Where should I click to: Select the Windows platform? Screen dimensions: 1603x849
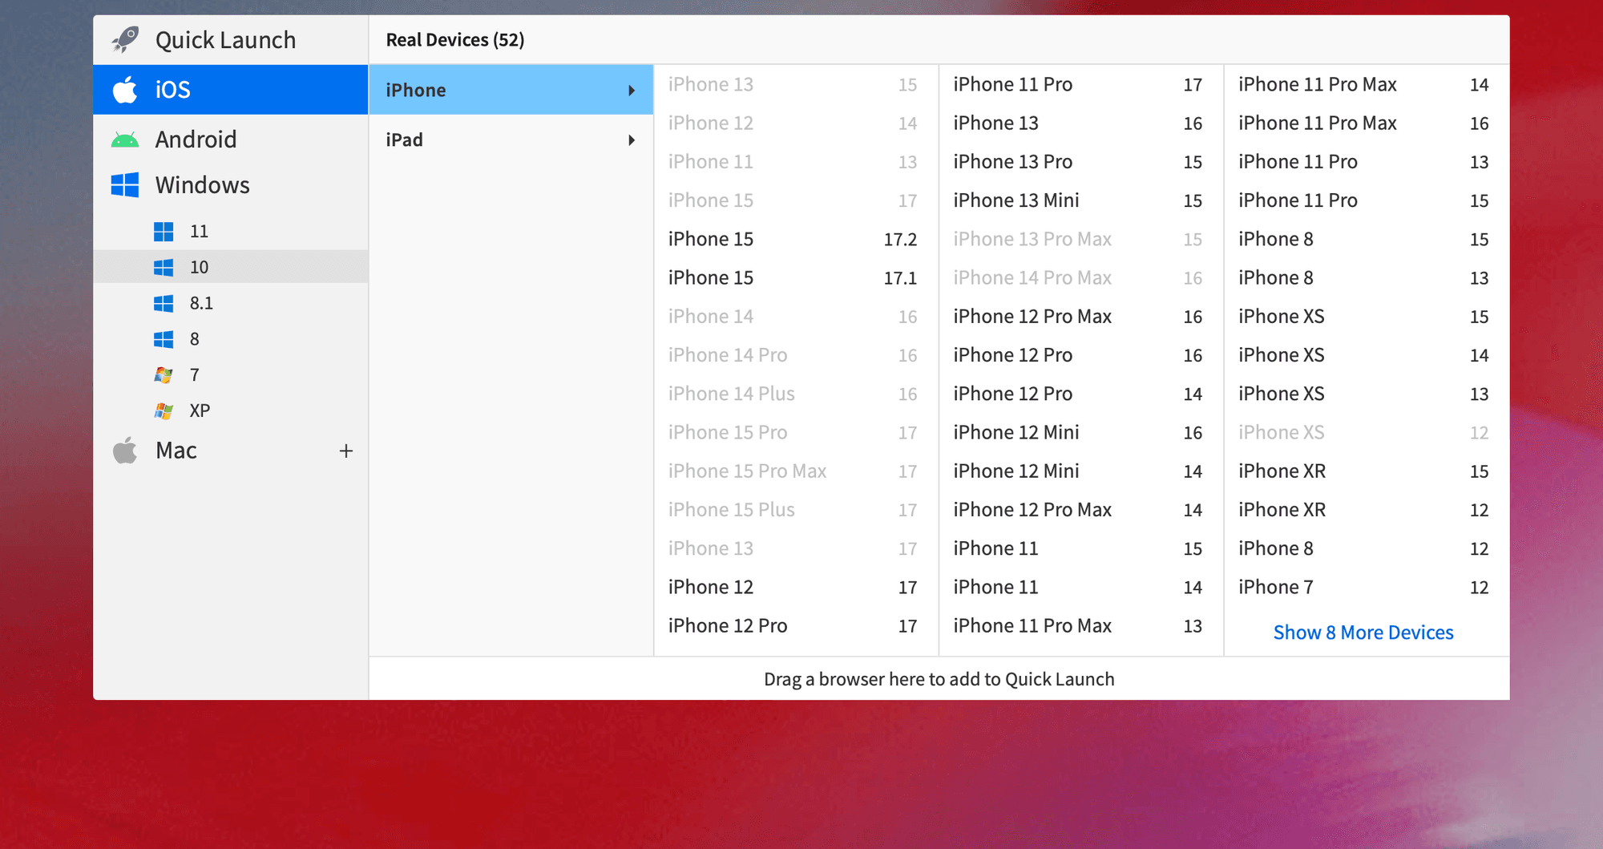click(231, 185)
